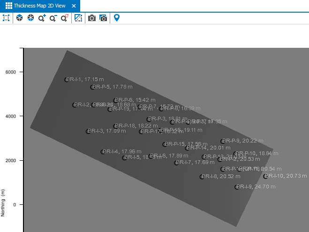Viewport: 309px width, 232px height.
Task: Take a snapshot with the single camera icon
Action: 92,18
